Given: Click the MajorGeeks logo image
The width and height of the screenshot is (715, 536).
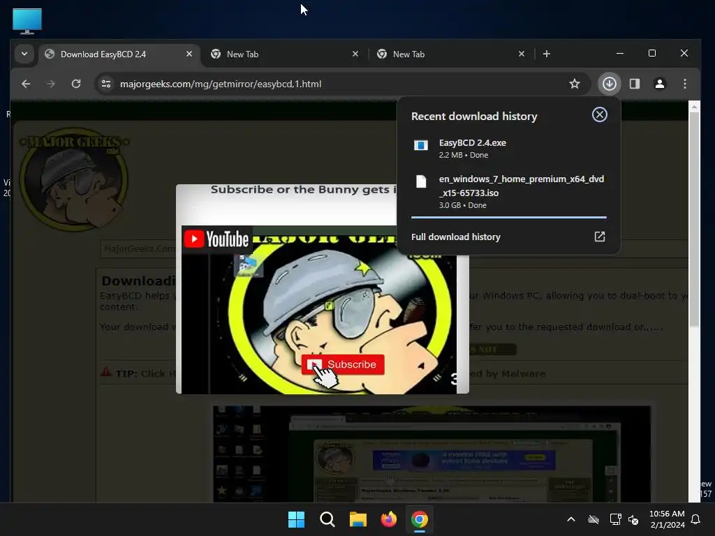Looking at the screenshot, I should point(74,179).
